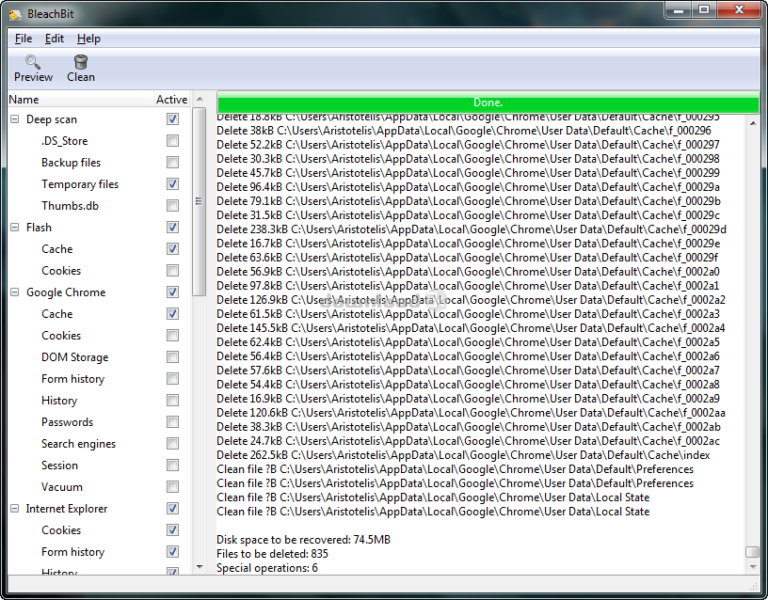Click the green Done progress bar
The width and height of the screenshot is (768, 600).
tap(488, 103)
